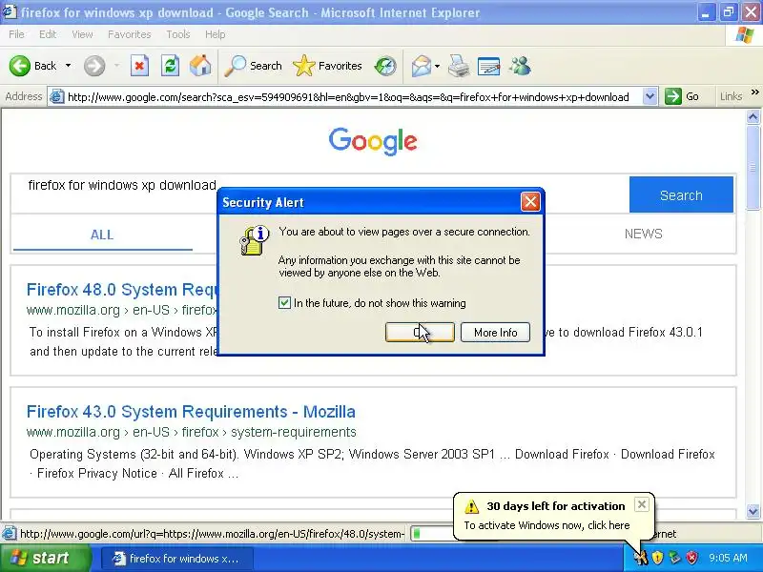This screenshot has width=763, height=572.
Task: Click the red shield security alert tray icon
Action: click(691, 558)
